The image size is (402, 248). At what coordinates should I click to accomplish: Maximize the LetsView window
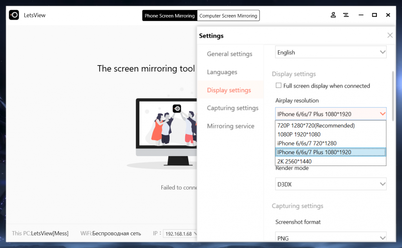(375, 15)
